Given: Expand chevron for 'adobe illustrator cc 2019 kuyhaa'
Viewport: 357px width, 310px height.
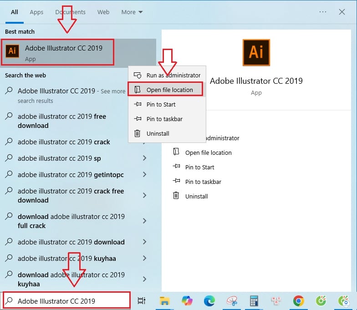Looking at the screenshot, I should pos(144,258).
